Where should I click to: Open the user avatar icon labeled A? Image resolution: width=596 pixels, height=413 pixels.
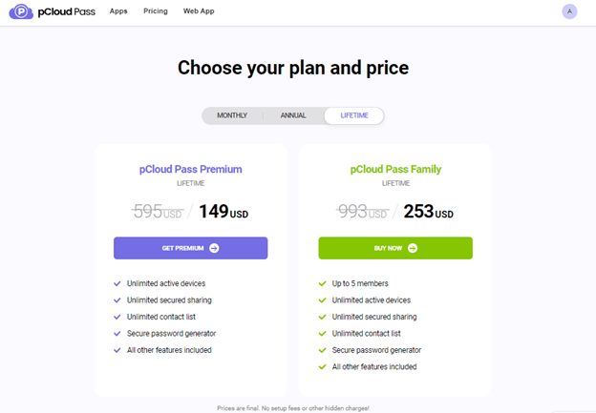click(570, 11)
